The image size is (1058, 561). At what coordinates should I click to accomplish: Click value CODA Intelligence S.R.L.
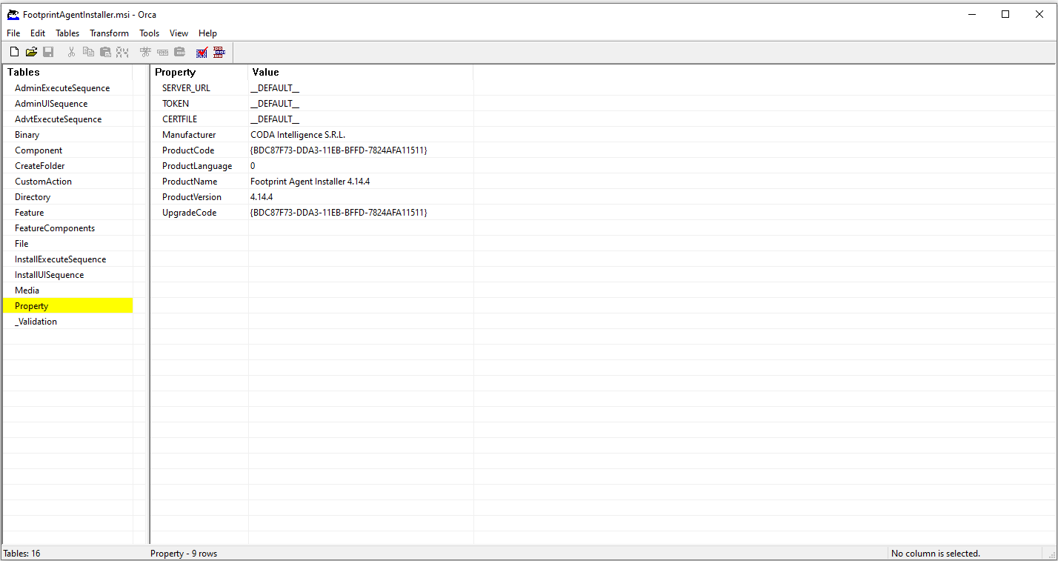coord(298,135)
